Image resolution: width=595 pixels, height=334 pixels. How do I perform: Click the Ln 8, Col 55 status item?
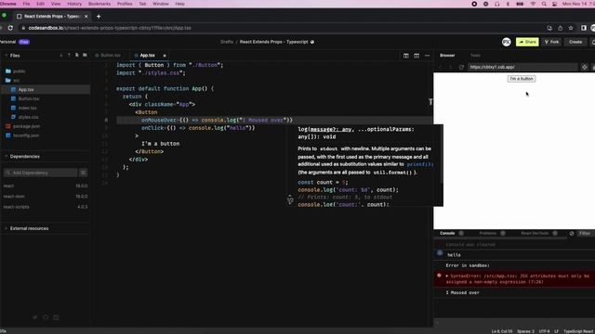pyautogui.click(x=502, y=331)
